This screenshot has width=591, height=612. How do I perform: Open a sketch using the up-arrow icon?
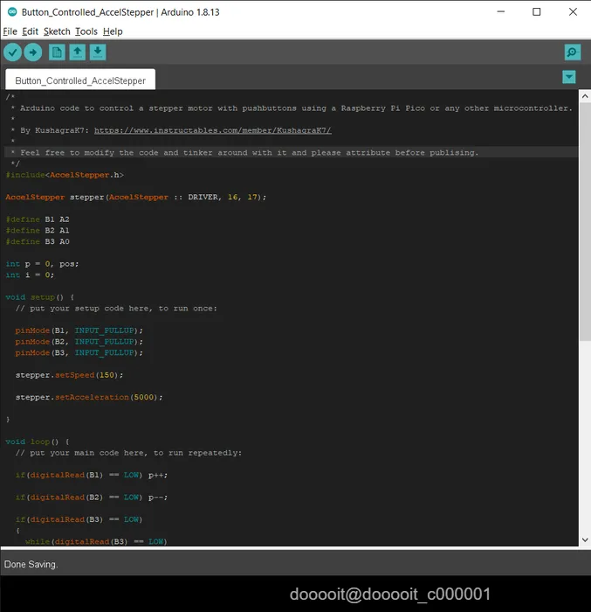point(77,52)
